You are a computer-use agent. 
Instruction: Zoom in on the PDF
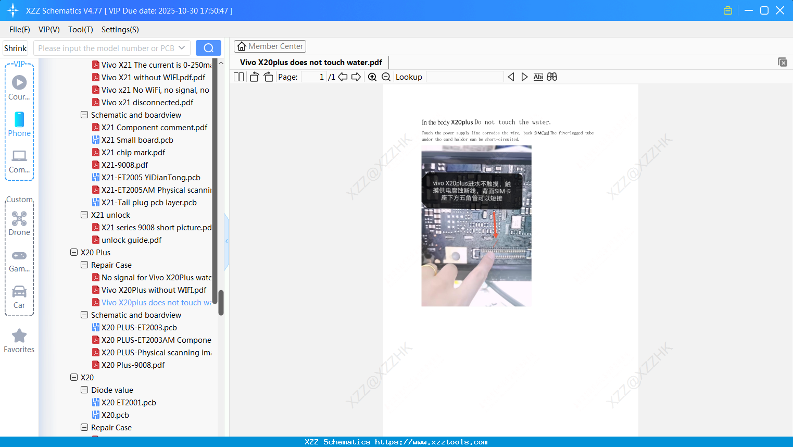[372, 77]
